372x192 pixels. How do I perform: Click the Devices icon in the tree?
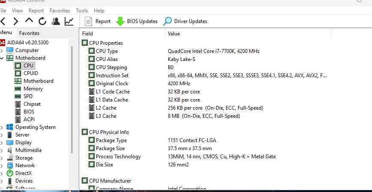[x=10, y=181]
